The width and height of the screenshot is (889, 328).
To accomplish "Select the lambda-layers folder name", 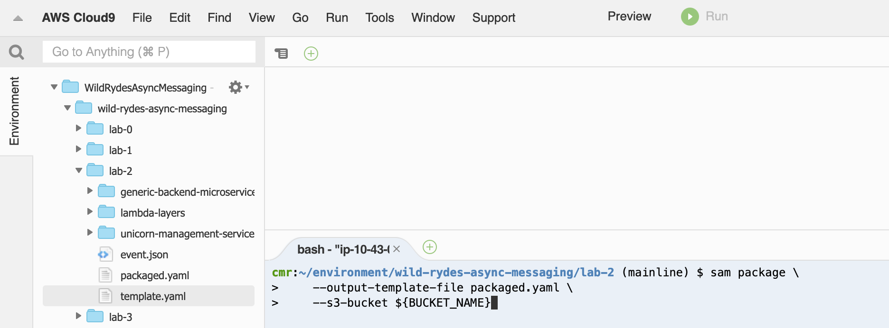I will [x=152, y=213].
